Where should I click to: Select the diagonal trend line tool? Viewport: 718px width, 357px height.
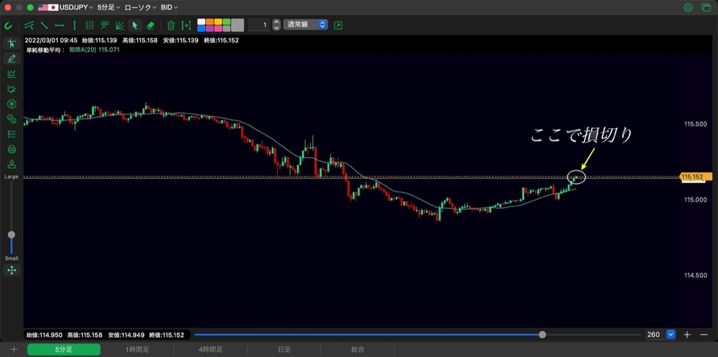click(44, 25)
